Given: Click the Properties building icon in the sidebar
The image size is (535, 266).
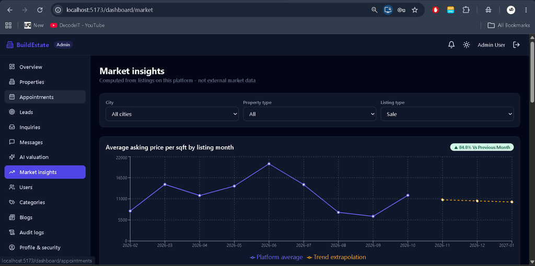Looking at the screenshot, I should tap(12, 82).
